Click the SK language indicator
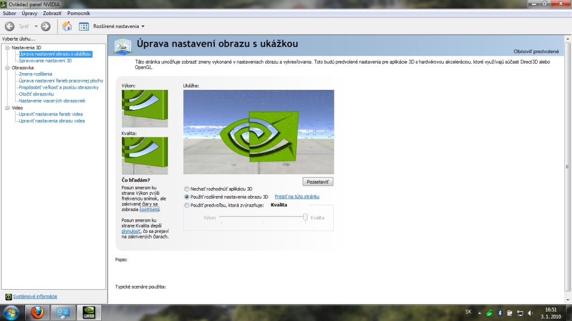Image resolution: width=572 pixels, height=321 pixels. click(x=469, y=312)
